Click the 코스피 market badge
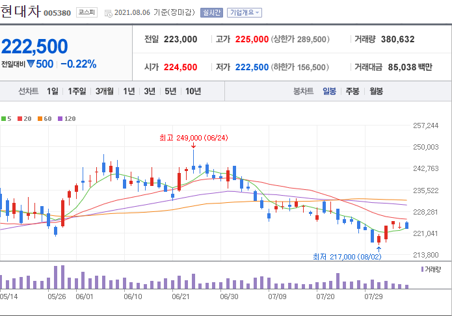Viewport: 452px width, 316px height. click(x=86, y=12)
